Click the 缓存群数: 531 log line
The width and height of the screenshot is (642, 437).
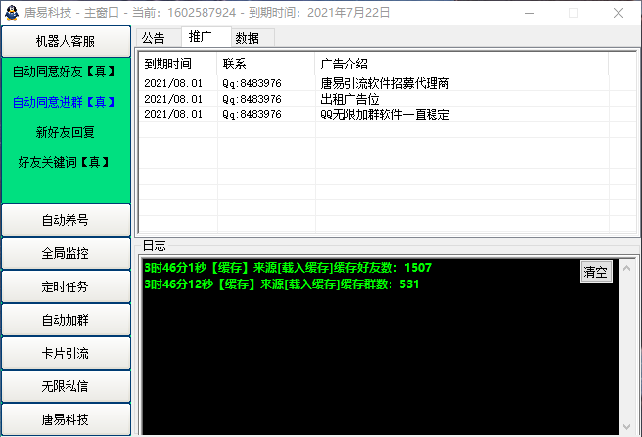(x=281, y=284)
